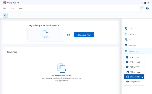
Task: Click the 'PDF to PPT' label
Action: click(134, 67)
